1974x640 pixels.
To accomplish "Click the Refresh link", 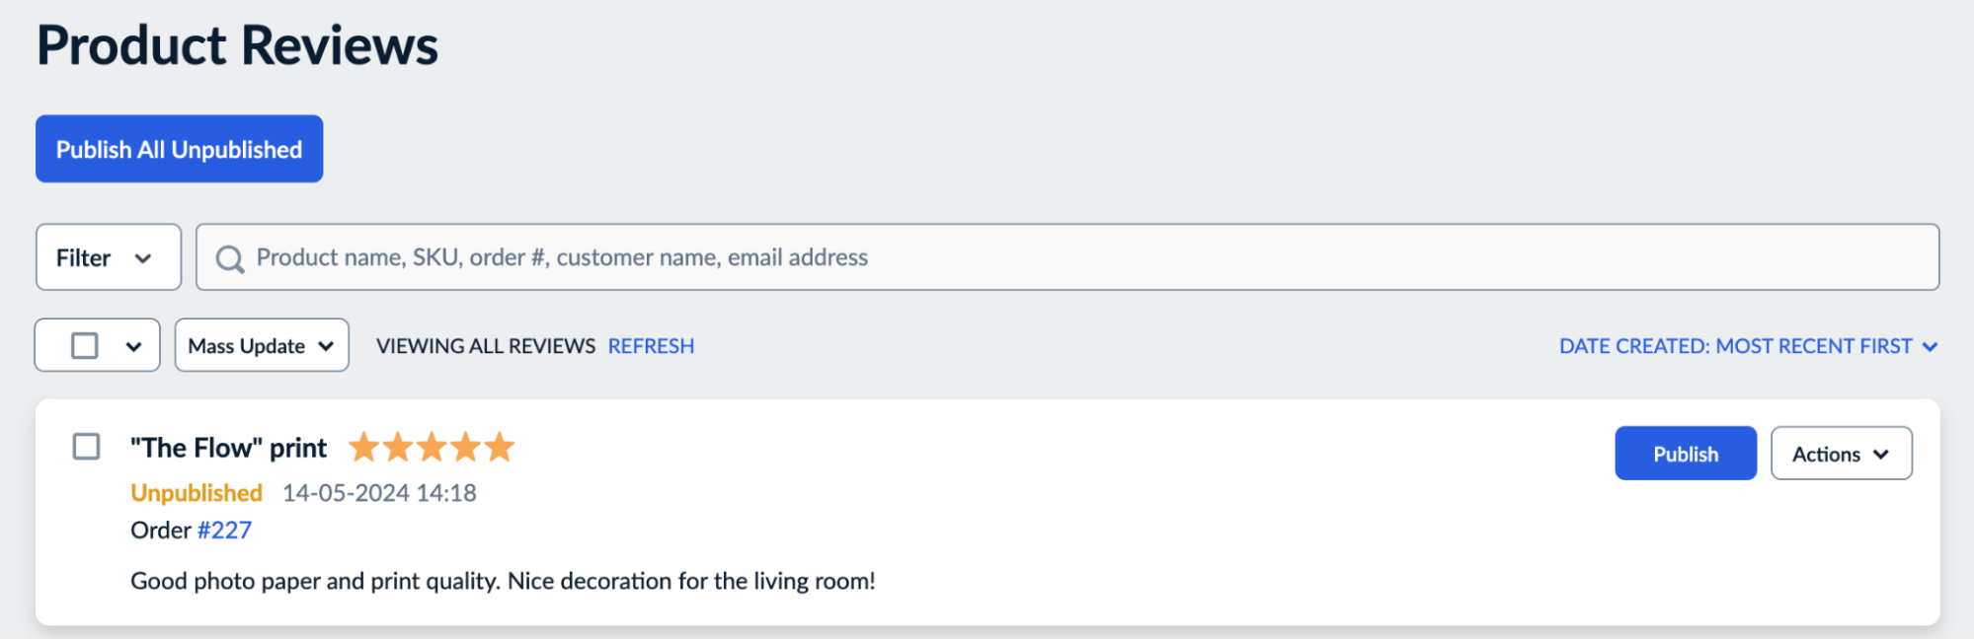I will [651, 346].
